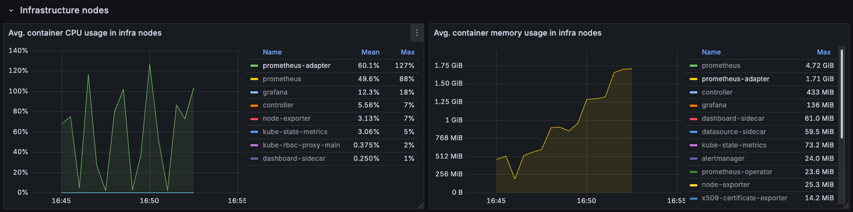Toggle prometheus-adapter series in memory legend
The width and height of the screenshot is (853, 212).
point(736,79)
